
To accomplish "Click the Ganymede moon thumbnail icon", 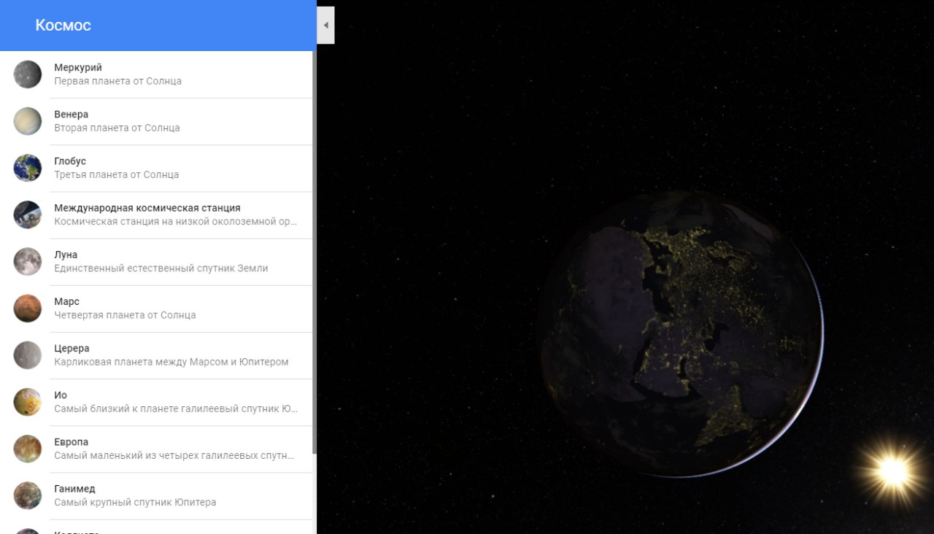I will [28, 495].
